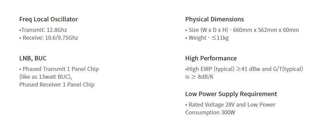The image size is (321, 130).
Task: Click the is ≥ 8dB/K line
Action: 199,77
